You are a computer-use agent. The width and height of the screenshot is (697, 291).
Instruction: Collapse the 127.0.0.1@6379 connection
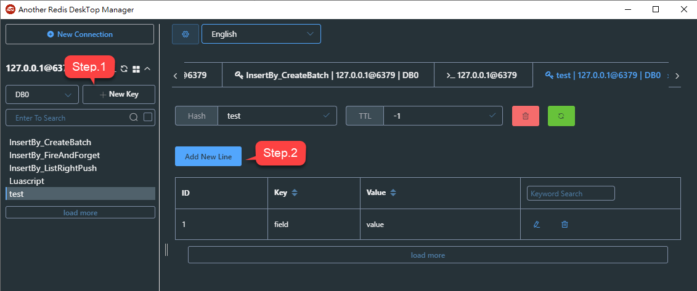(x=148, y=69)
